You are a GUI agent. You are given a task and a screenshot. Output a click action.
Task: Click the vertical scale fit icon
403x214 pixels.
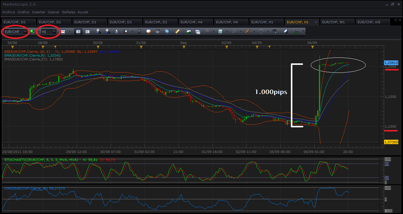coord(139,32)
